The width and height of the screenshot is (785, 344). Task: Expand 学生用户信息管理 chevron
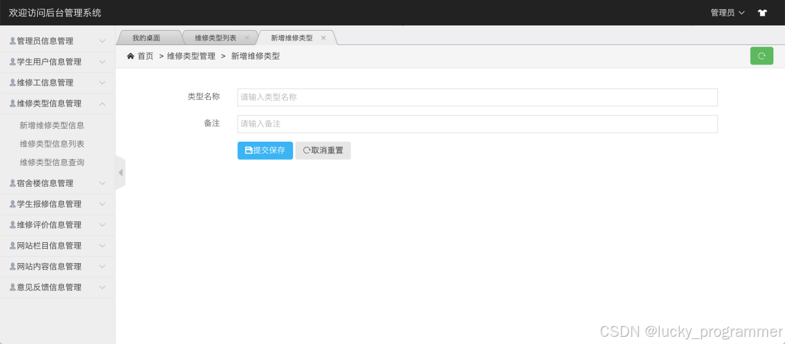tap(102, 61)
